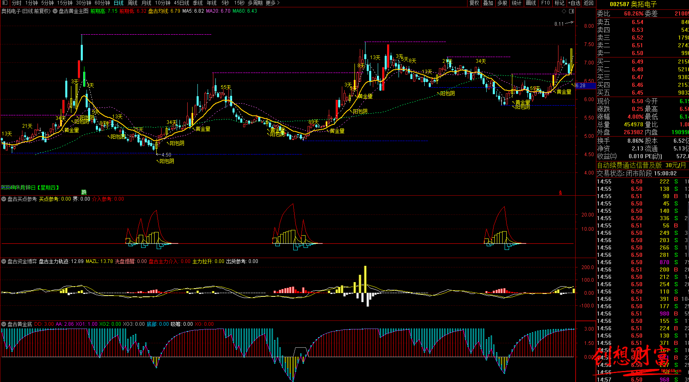Click the 涨幅 4.00% value
This screenshot has width=689, height=382.
(635, 117)
